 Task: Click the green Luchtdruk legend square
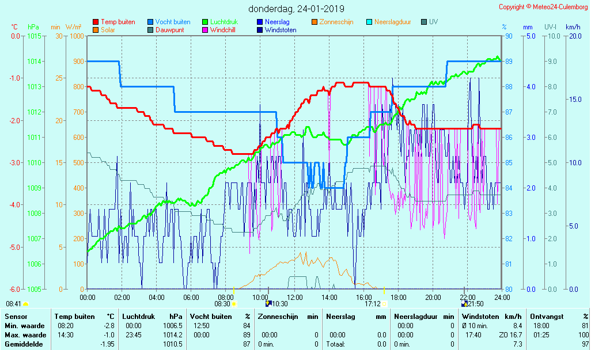pyautogui.click(x=205, y=22)
